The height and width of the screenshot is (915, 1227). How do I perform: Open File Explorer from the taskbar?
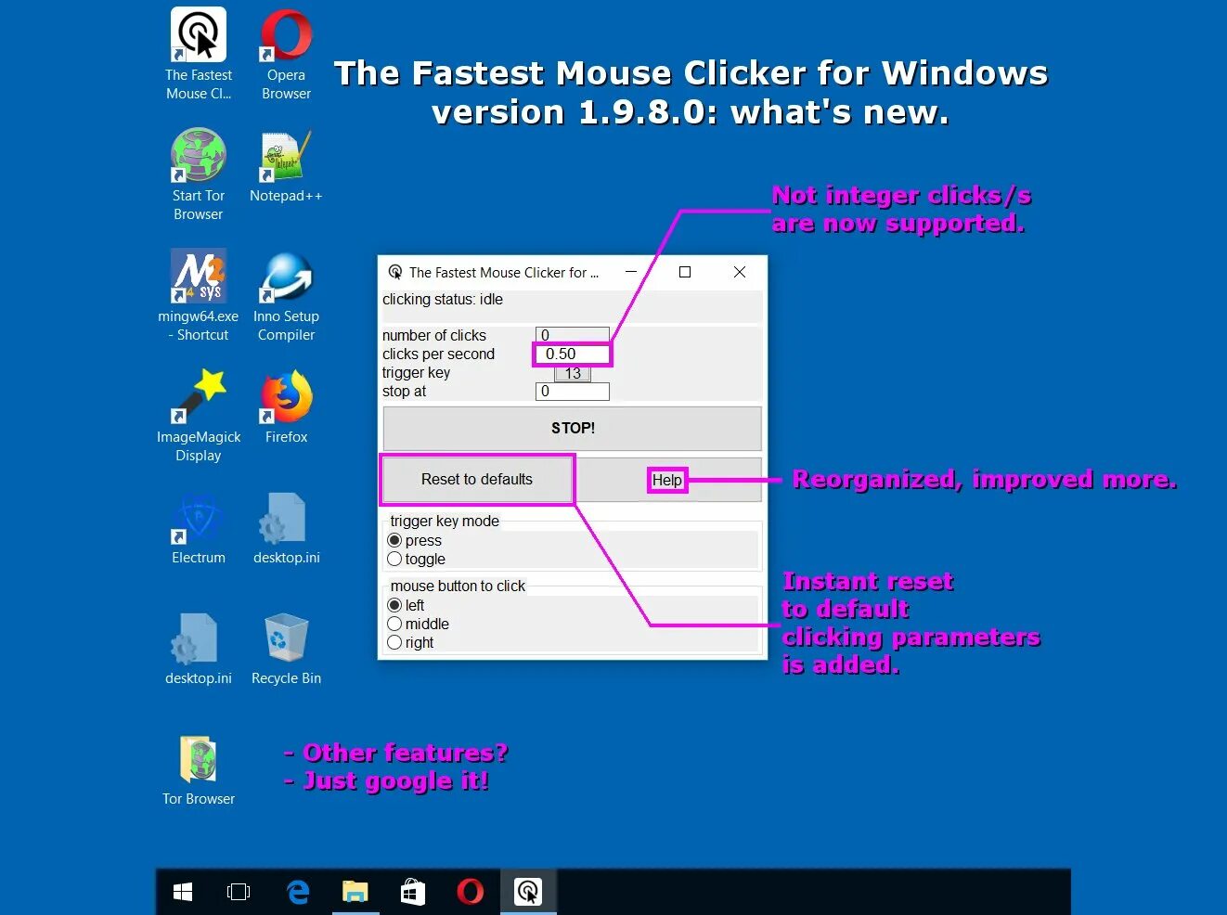click(355, 892)
